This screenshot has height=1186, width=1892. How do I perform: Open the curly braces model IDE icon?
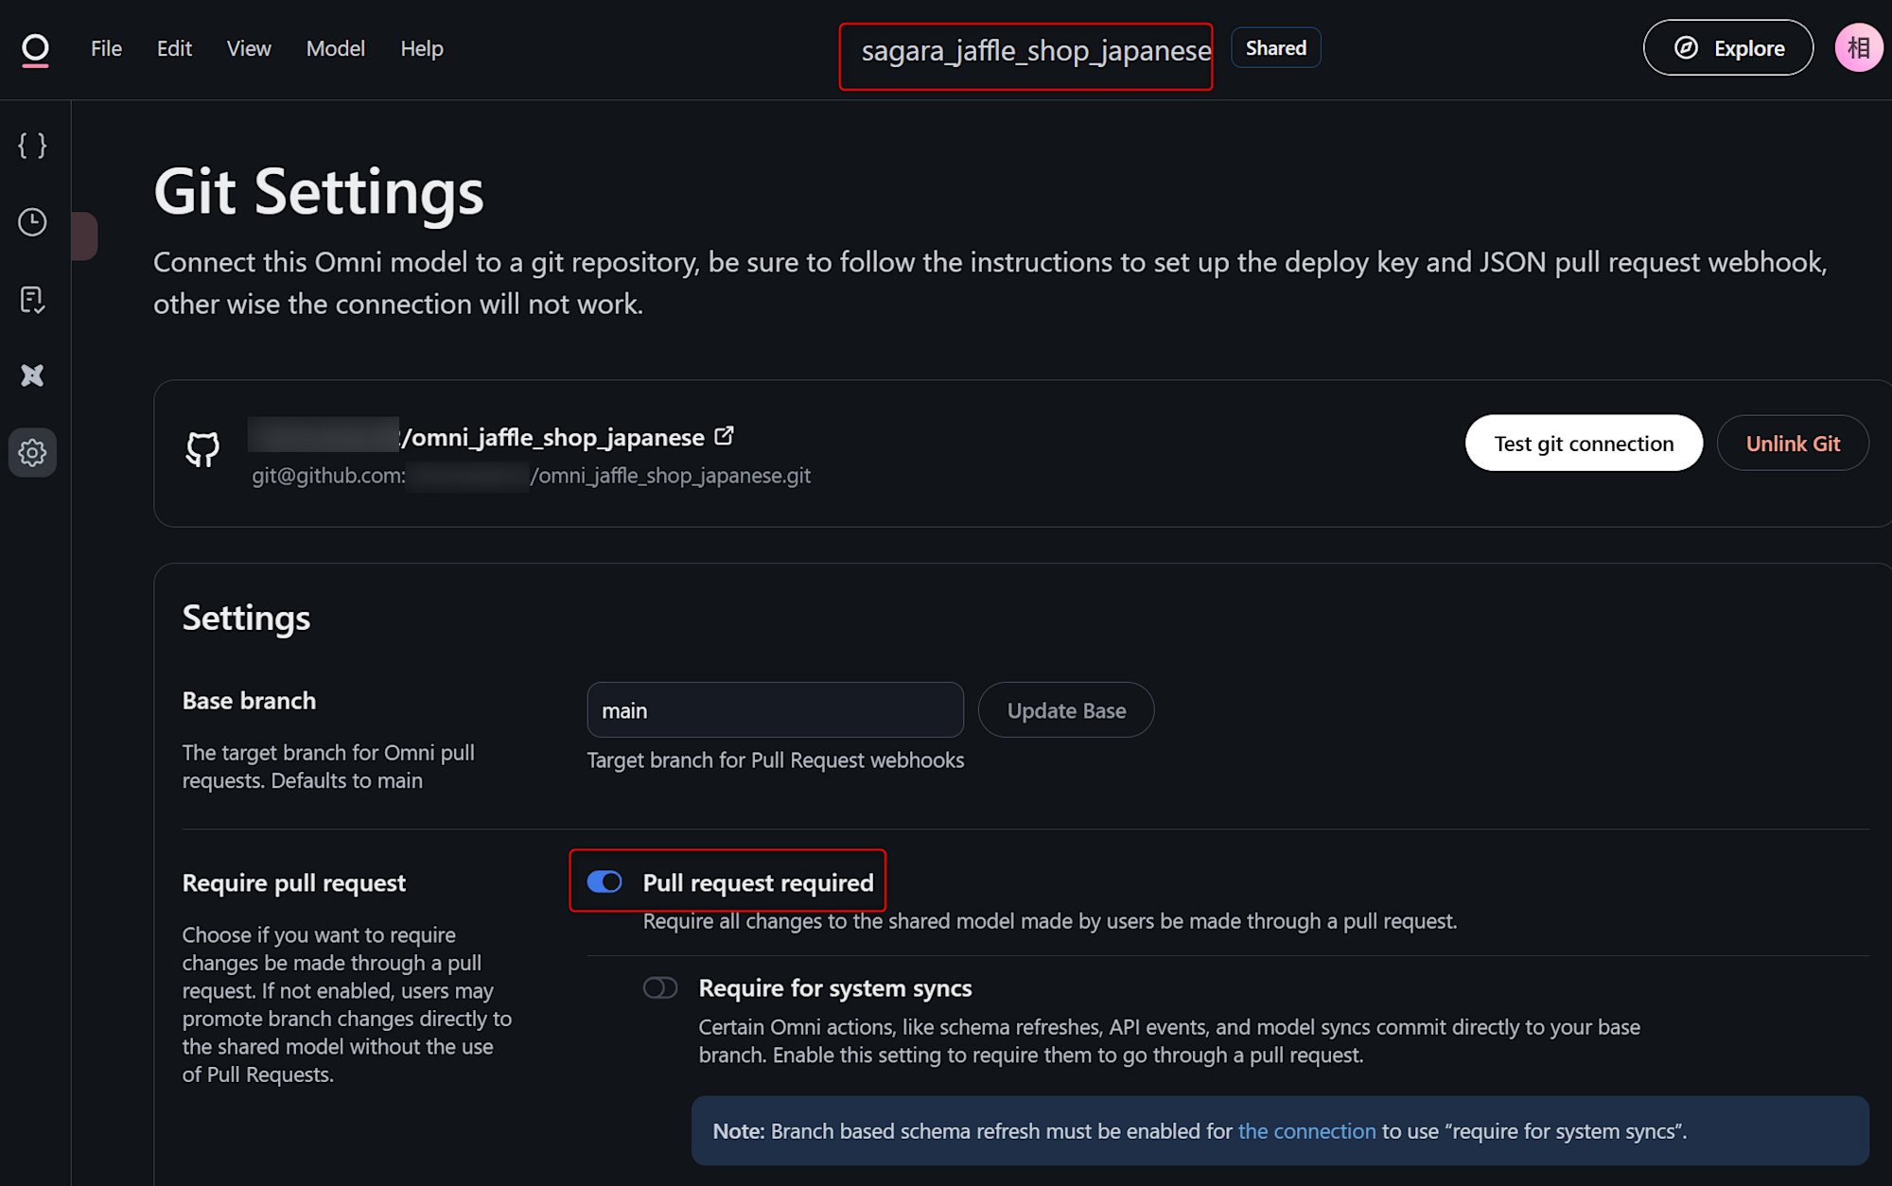(32, 146)
